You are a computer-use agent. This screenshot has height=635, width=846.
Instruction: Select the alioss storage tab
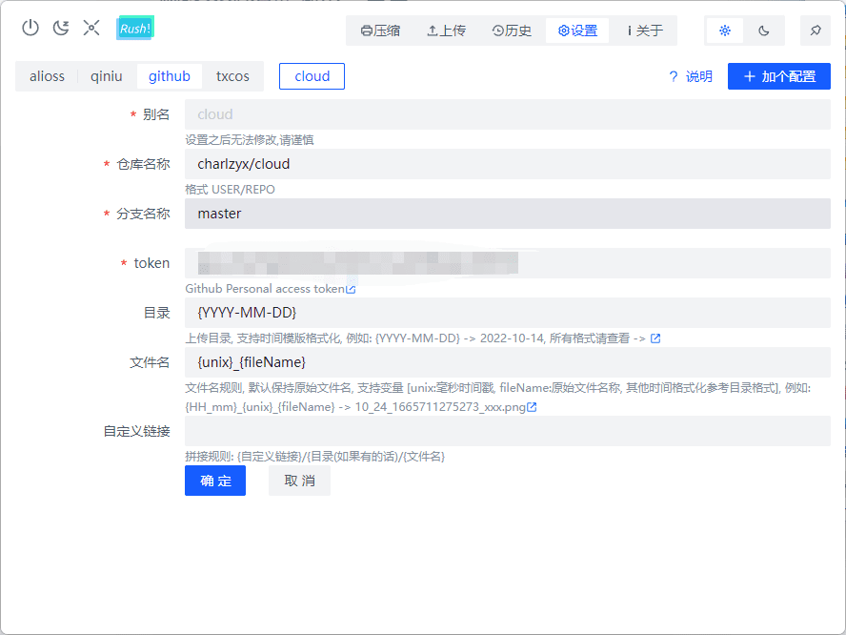click(x=47, y=76)
